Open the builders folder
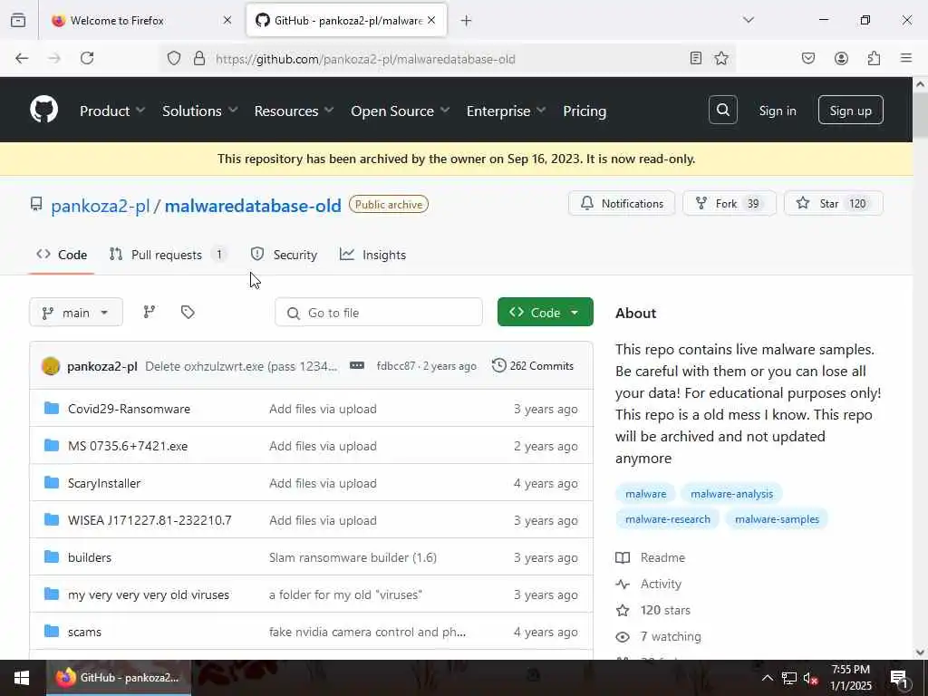The height and width of the screenshot is (696, 928). (x=90, y=557)
